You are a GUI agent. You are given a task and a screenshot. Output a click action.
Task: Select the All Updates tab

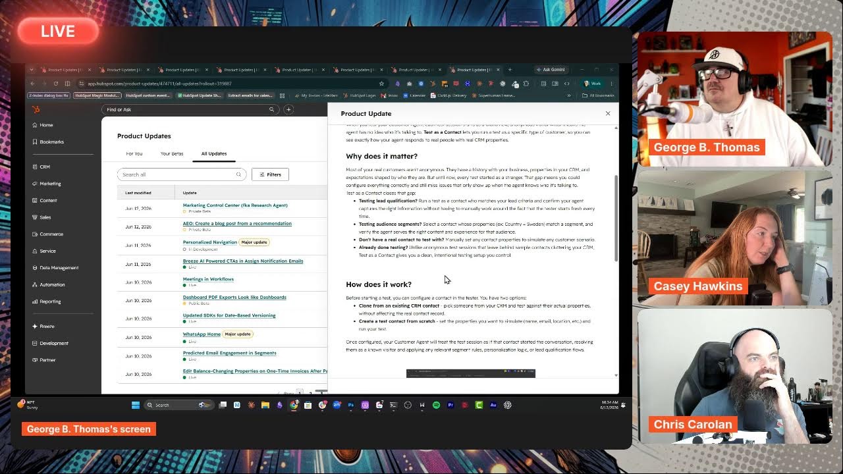(x=214, y=153)
